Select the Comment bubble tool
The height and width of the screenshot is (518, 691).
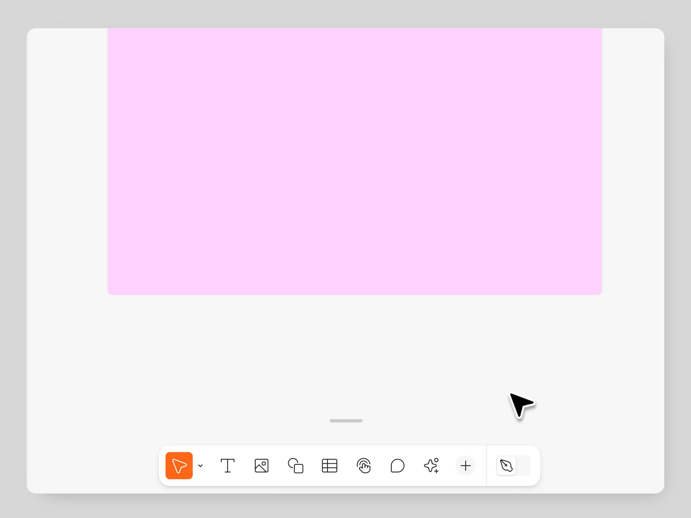tap(397, 466)
